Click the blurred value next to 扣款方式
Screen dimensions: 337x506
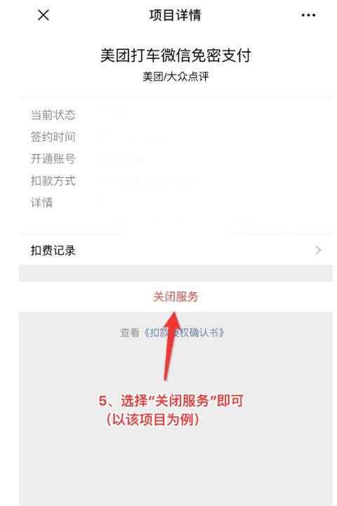click(147, 181)
